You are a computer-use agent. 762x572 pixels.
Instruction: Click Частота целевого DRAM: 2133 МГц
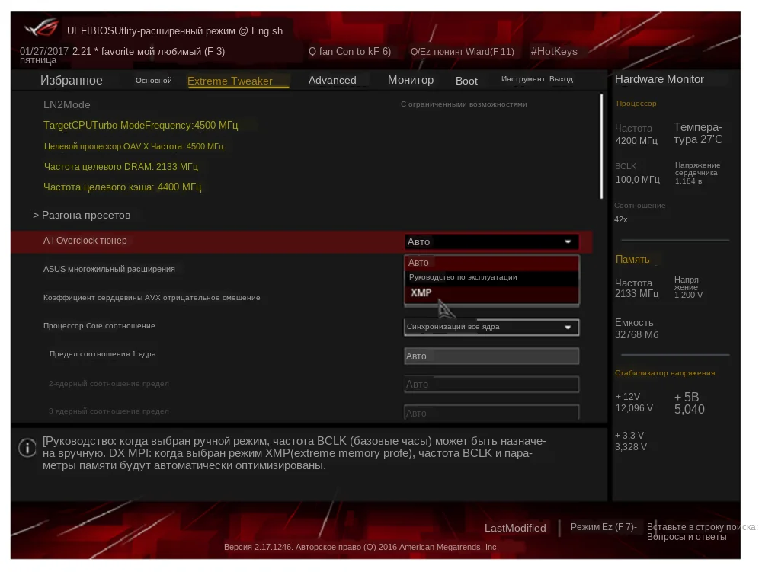click(x=121, y=167)
